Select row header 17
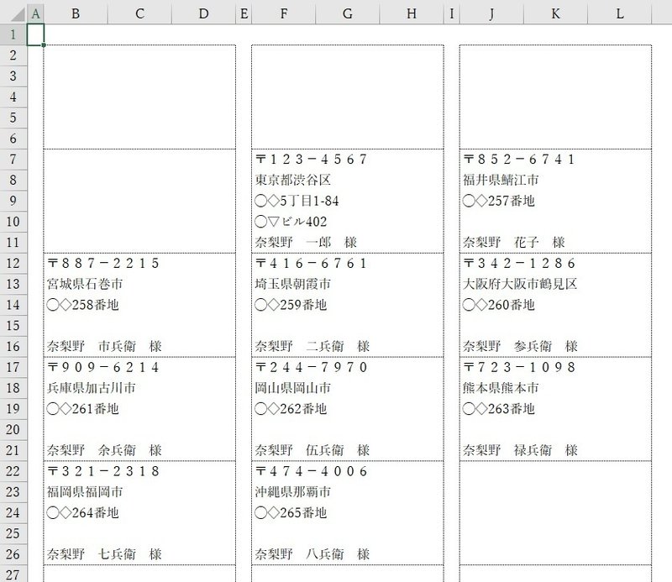The height and width of the screenshot is (582, 672). 13,367
